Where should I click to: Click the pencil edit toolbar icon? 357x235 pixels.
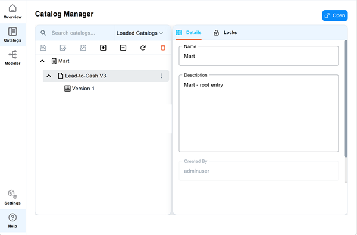[83, 48]
